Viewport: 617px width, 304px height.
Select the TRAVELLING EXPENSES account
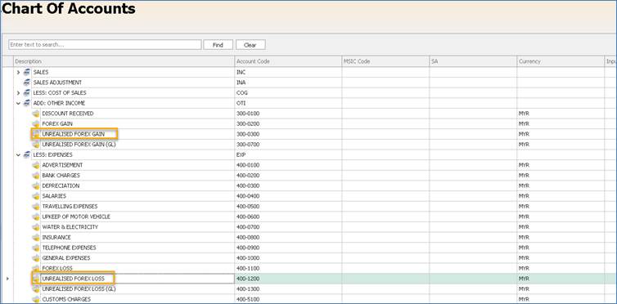70,206
